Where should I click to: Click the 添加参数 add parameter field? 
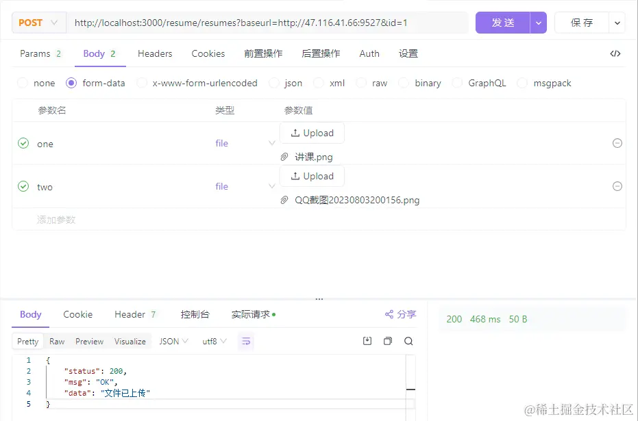coord(56,220)
